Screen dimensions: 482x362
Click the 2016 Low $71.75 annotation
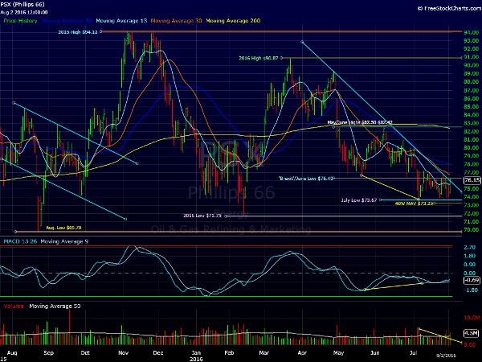tap(202, 216)
